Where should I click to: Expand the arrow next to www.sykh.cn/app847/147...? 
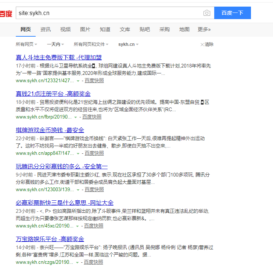(78, 154)
